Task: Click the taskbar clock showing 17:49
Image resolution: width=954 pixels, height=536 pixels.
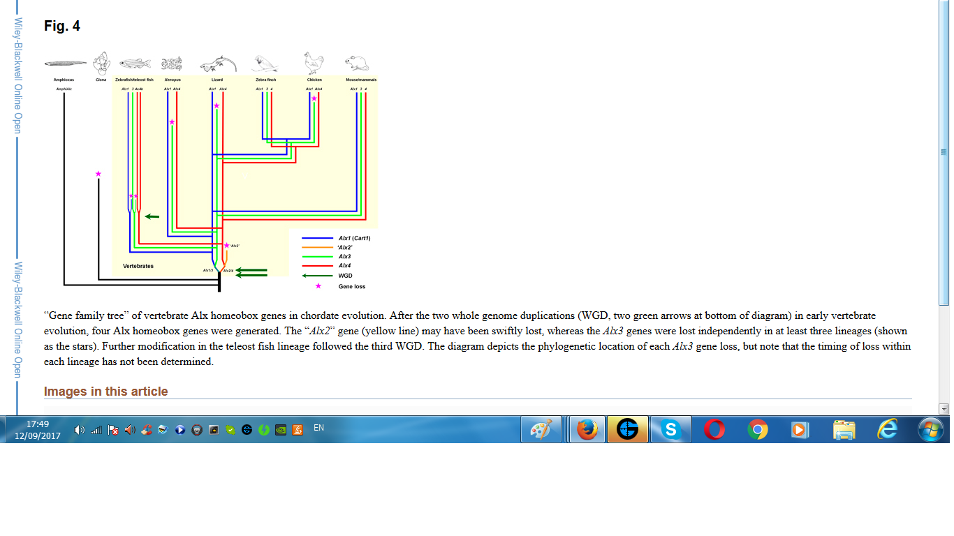Action: [38, 430]
